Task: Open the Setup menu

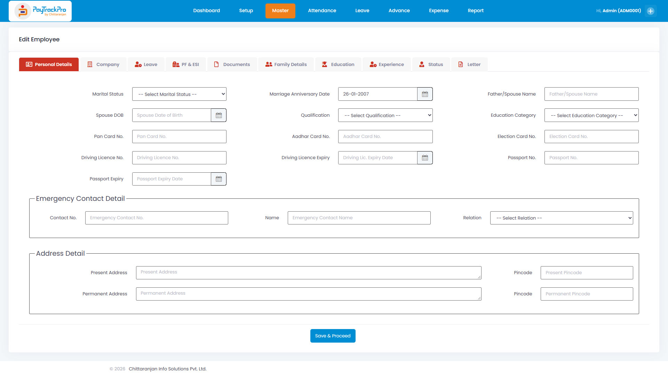Action: point(246,11)
